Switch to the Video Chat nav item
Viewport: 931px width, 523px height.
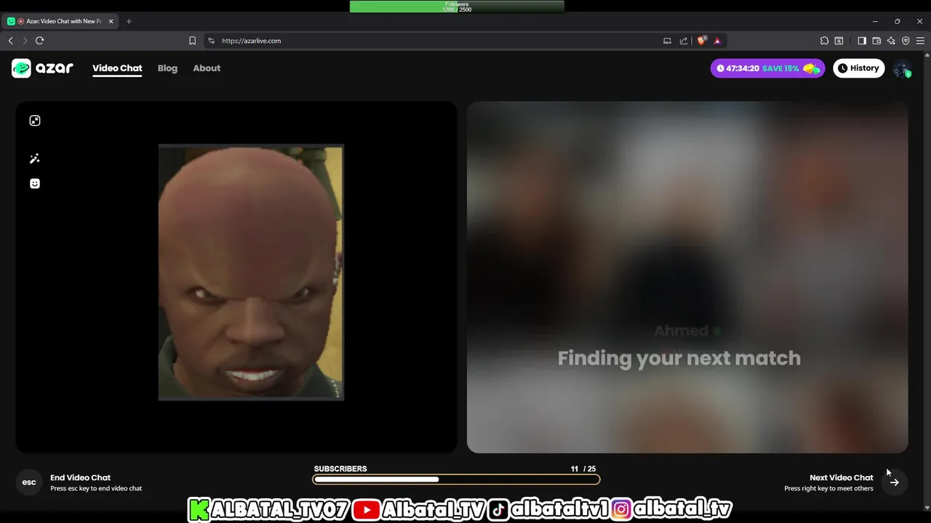[117, 68]
